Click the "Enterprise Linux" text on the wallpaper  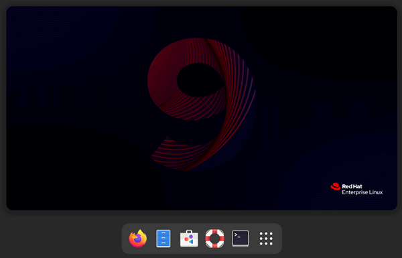click(362, 192)
